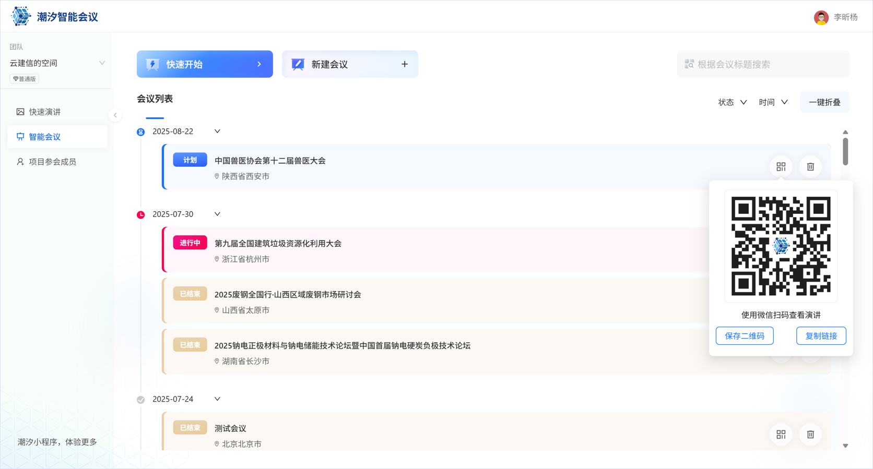Click the 快速开始 button
This screenshot has height=469, width=873.
pos(205,64)
